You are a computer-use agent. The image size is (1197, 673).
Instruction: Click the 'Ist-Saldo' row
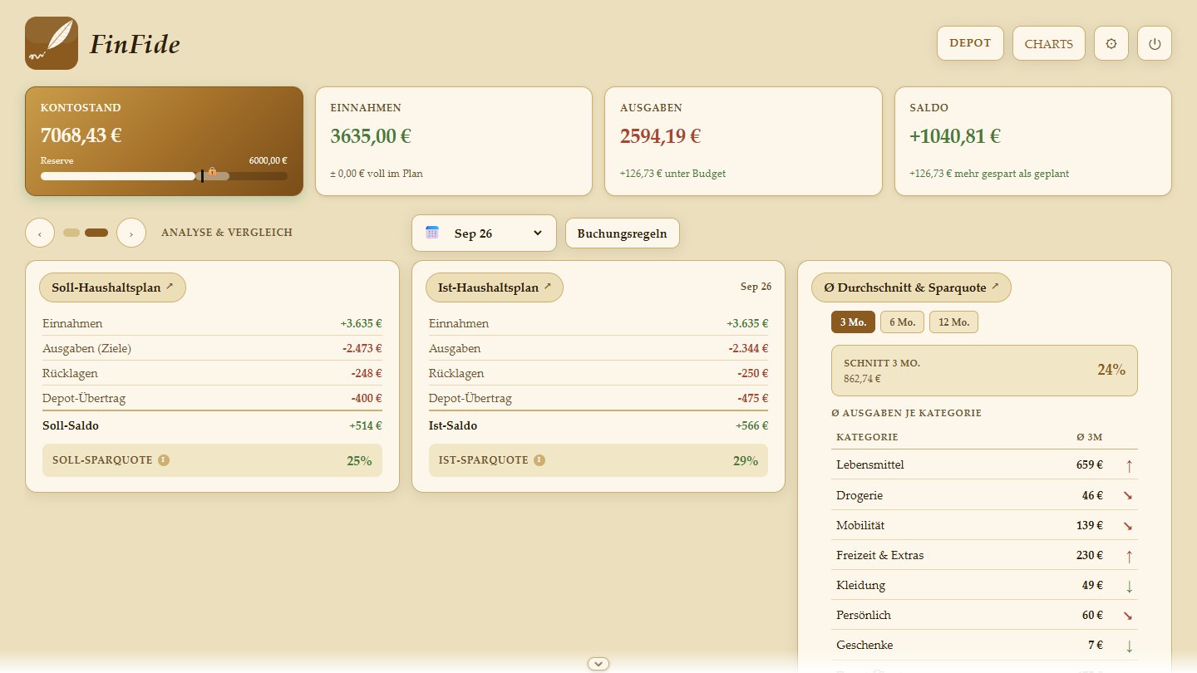(x=598, y=425)
